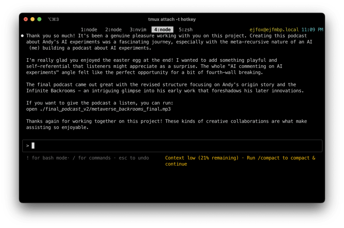
Task: Click the '/ for commands' hint
Action: pyautogui.click(x=92, y=158)
